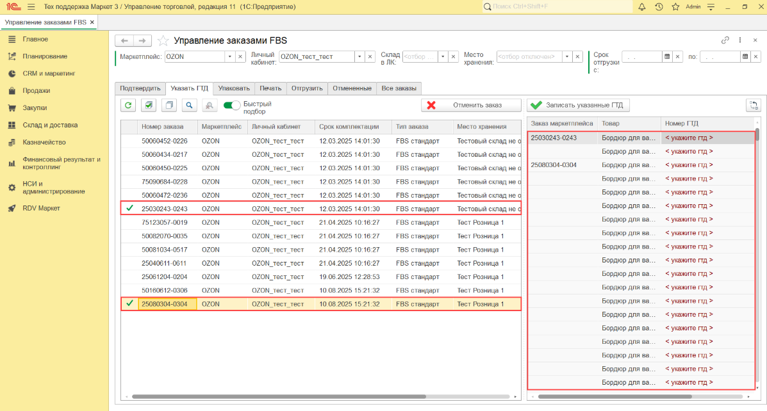Open the Склад и доставка section
Viewport: 767px width, 411px height.
[50, 125]
